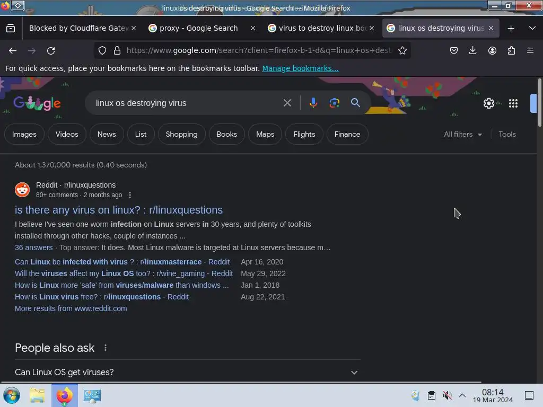Viewport: 543px width, 407px height.
Task: Click the Google doodle logo
Action: pos(37,103)
